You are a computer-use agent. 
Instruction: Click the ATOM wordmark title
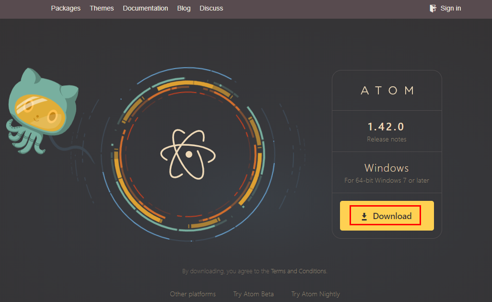click(x=387, y=91)
